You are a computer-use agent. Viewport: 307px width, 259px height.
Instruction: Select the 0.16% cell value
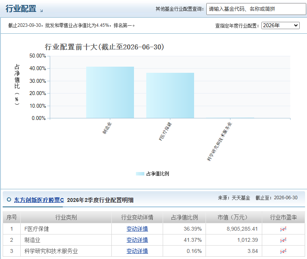(x=194, y=251)
